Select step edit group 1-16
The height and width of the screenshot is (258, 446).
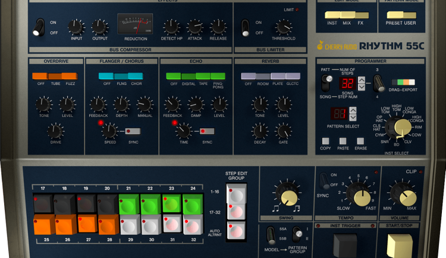236,193
